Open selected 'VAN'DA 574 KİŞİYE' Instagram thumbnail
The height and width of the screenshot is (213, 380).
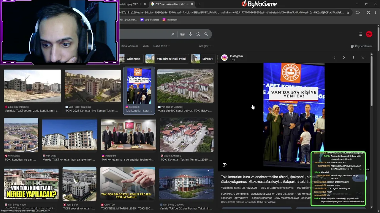point(139,86)
